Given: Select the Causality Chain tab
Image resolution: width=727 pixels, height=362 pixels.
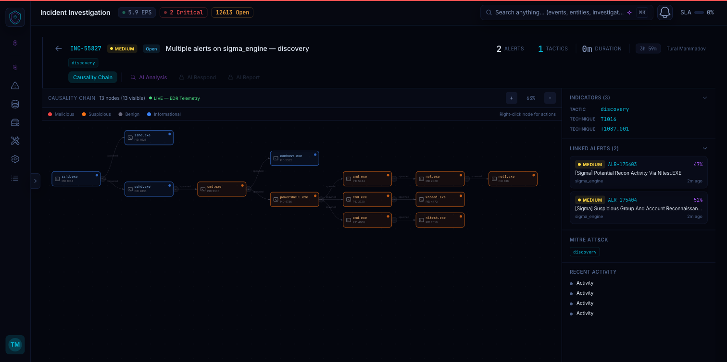Looking at the screenshot, I should pyautogui.click(x=93, y=77).
